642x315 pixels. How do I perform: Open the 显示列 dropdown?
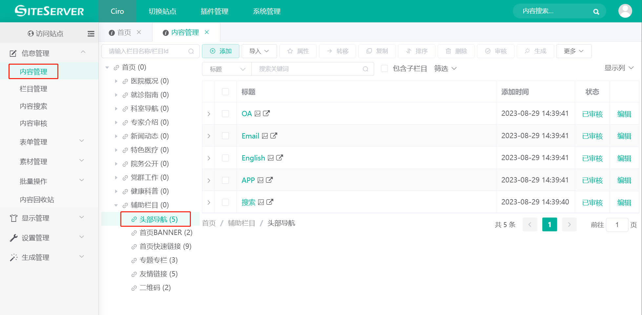(x=619, y=68)
